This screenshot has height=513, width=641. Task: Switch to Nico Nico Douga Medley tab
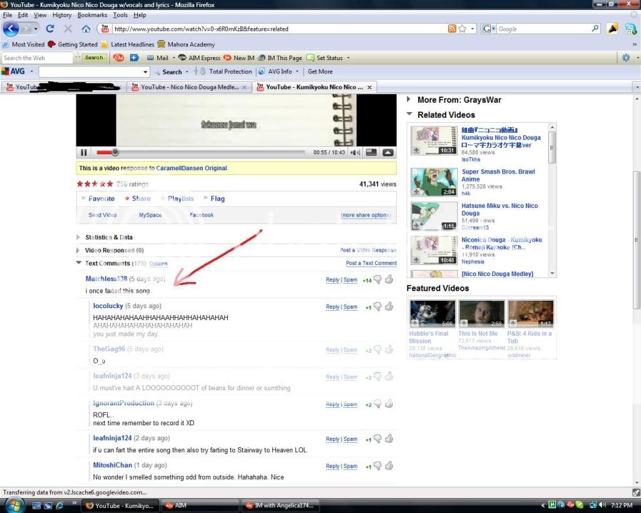pyautogui.click(x=189, y=87)
